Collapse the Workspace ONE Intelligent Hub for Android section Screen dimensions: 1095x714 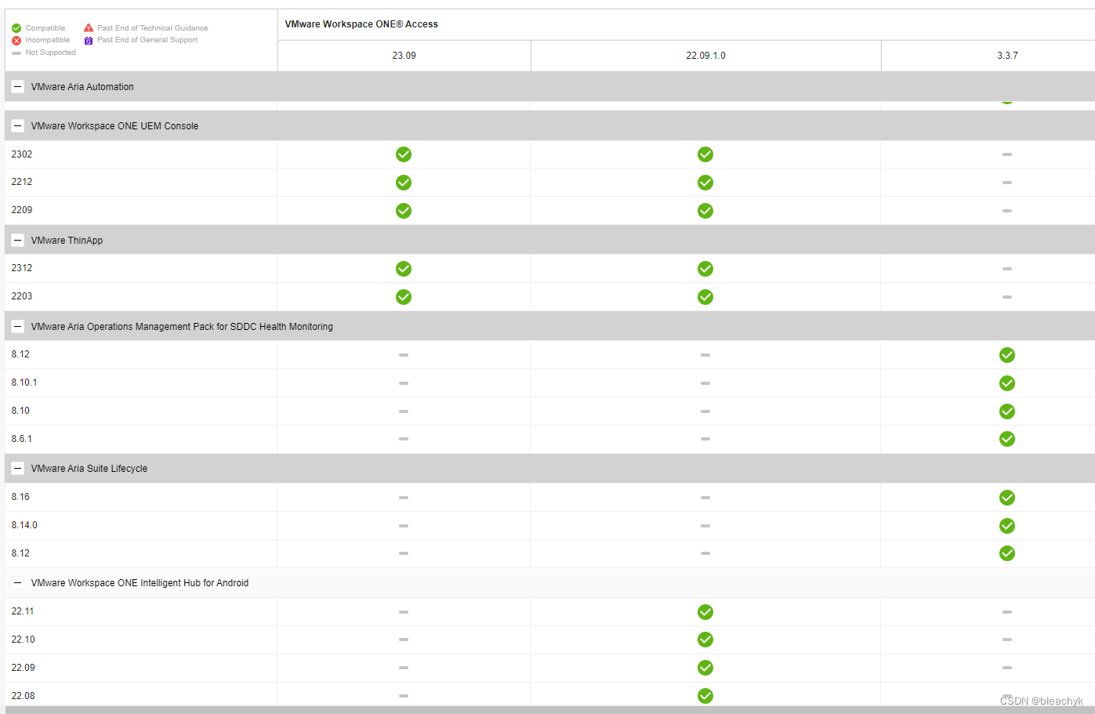(17, 582)
